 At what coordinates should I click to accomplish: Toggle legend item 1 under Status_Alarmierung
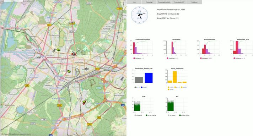(171, 87)
